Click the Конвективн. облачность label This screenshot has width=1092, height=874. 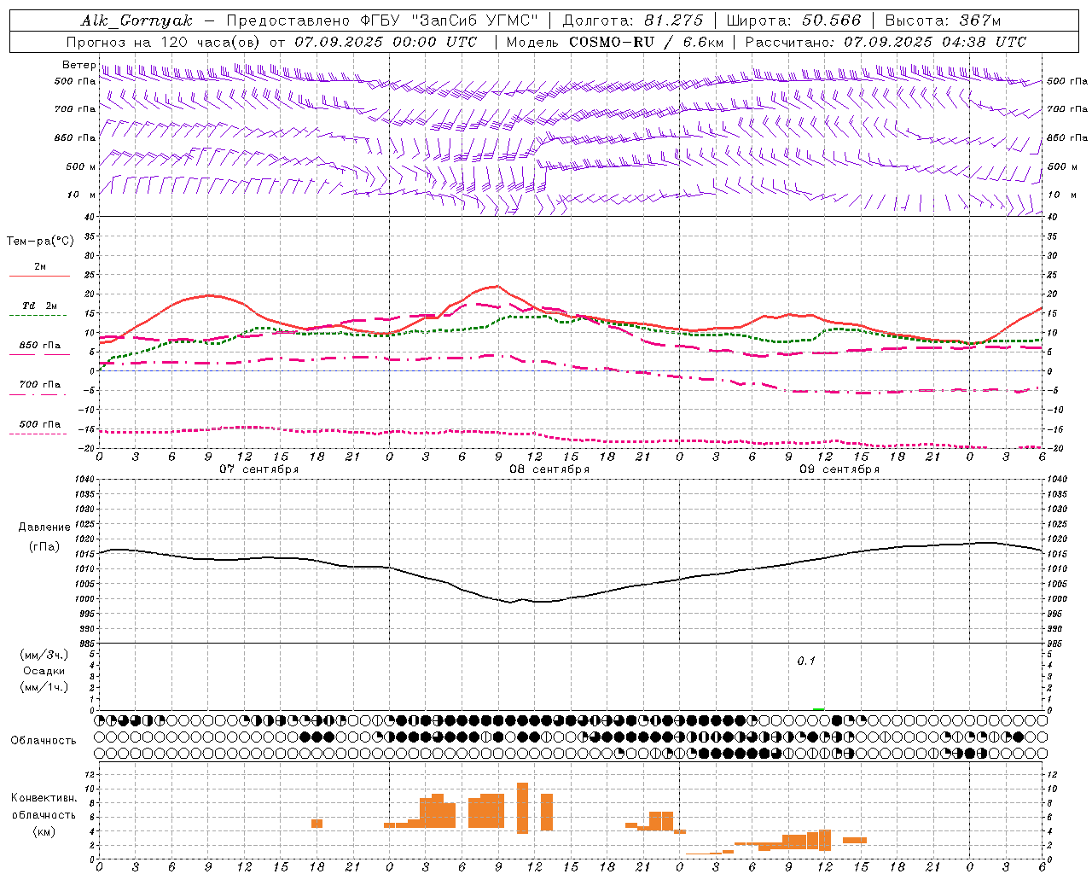click(44, 807)
